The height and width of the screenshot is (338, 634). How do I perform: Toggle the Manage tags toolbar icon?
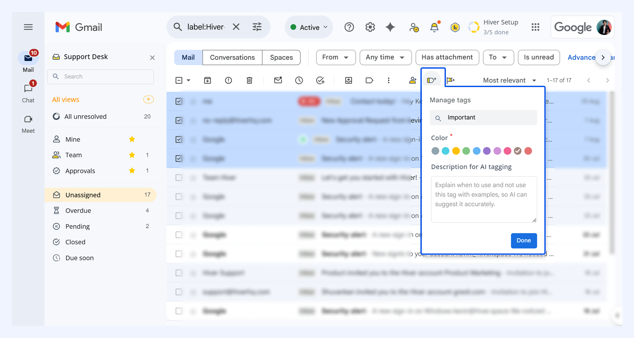pos(432,80)
